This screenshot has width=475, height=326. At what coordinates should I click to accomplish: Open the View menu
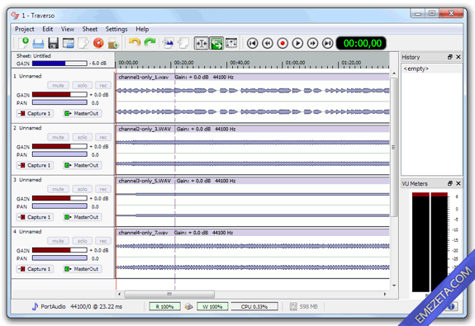pyautogui.click(x=68, y=29)
